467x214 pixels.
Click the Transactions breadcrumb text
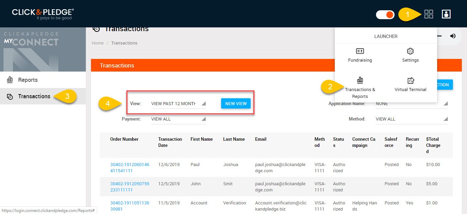pos(124,43)
